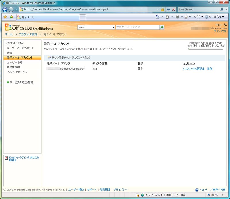This screenshot has height=199, width=230.
Task: Click the オプション column header
Action: click(189, 64)
